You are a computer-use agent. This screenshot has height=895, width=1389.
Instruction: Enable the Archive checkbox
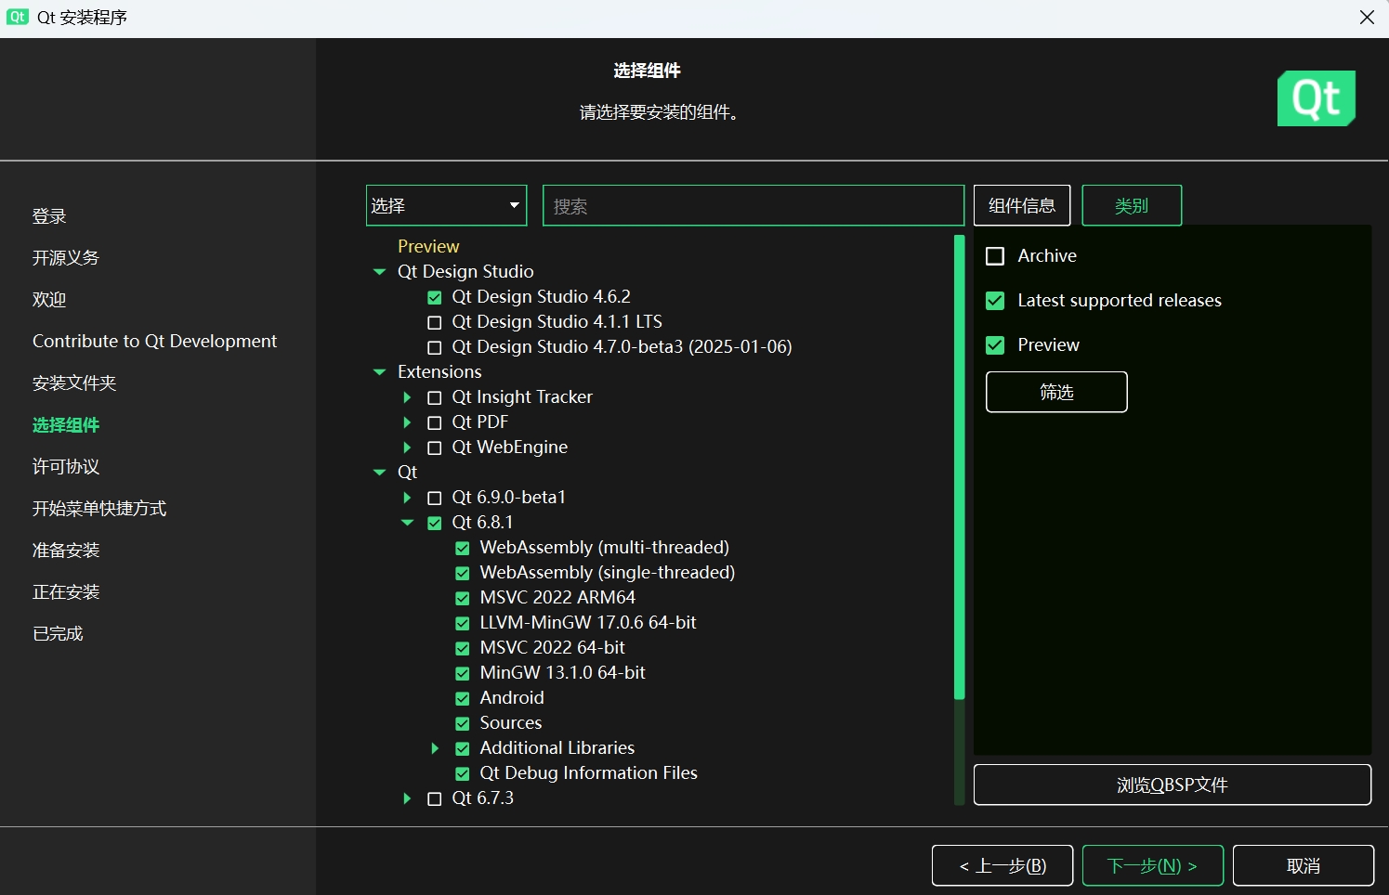995,256
